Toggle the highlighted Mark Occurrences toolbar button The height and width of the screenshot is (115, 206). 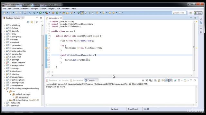(82, 13)
